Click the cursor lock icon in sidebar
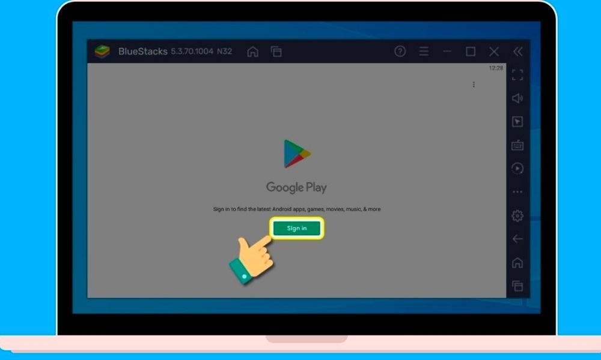The width and height of the screenshot is (601, 360). pyautogui.click(x=517, y=122)
